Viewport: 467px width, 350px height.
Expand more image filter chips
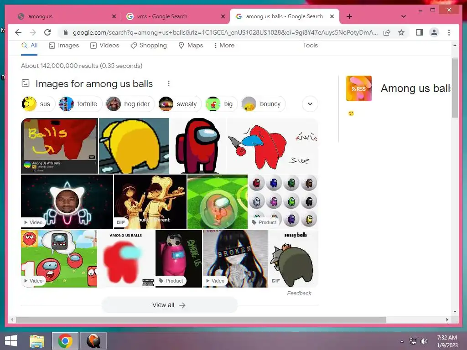point(310,104)
